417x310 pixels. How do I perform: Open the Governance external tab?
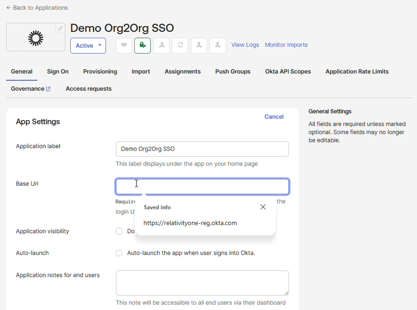coord(31,89)
